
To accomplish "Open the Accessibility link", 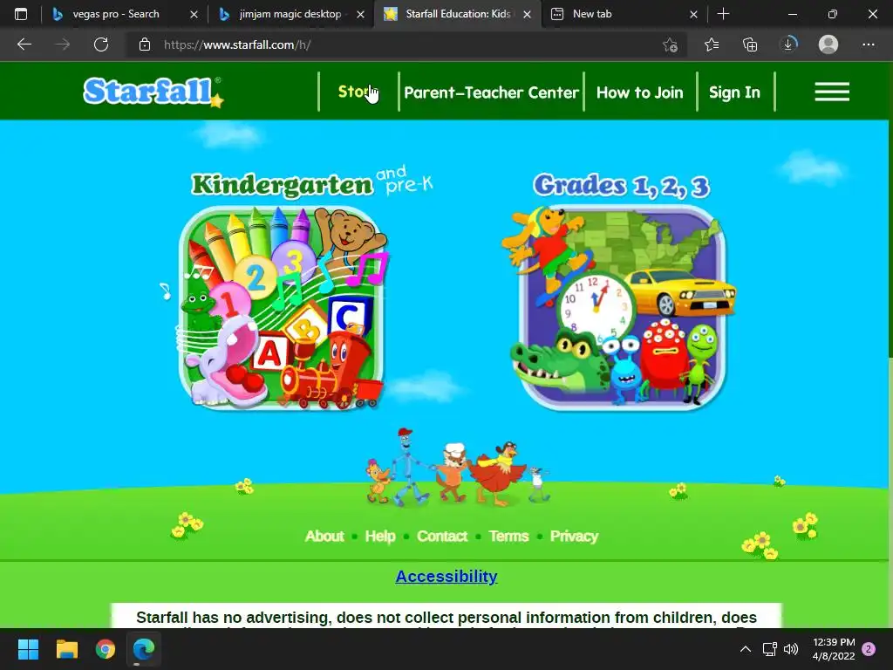I will [446, 576].
